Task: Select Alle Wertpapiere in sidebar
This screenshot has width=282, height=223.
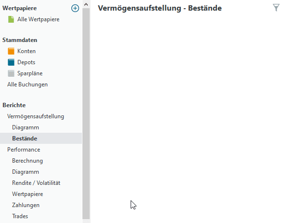Action: (38, 19)
